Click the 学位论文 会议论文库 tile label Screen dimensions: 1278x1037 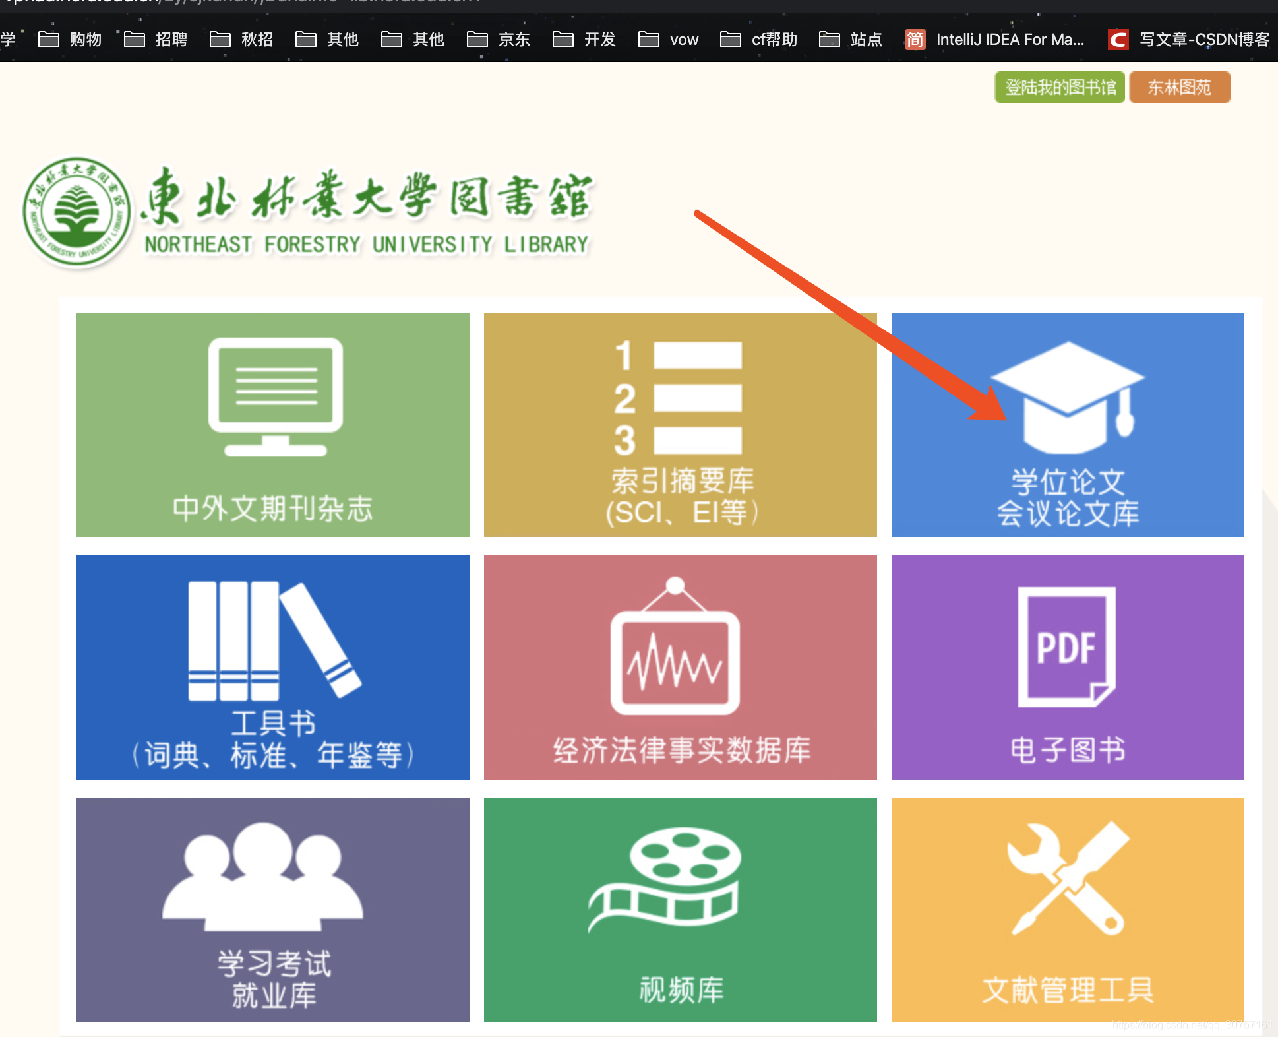point(1067,498)
